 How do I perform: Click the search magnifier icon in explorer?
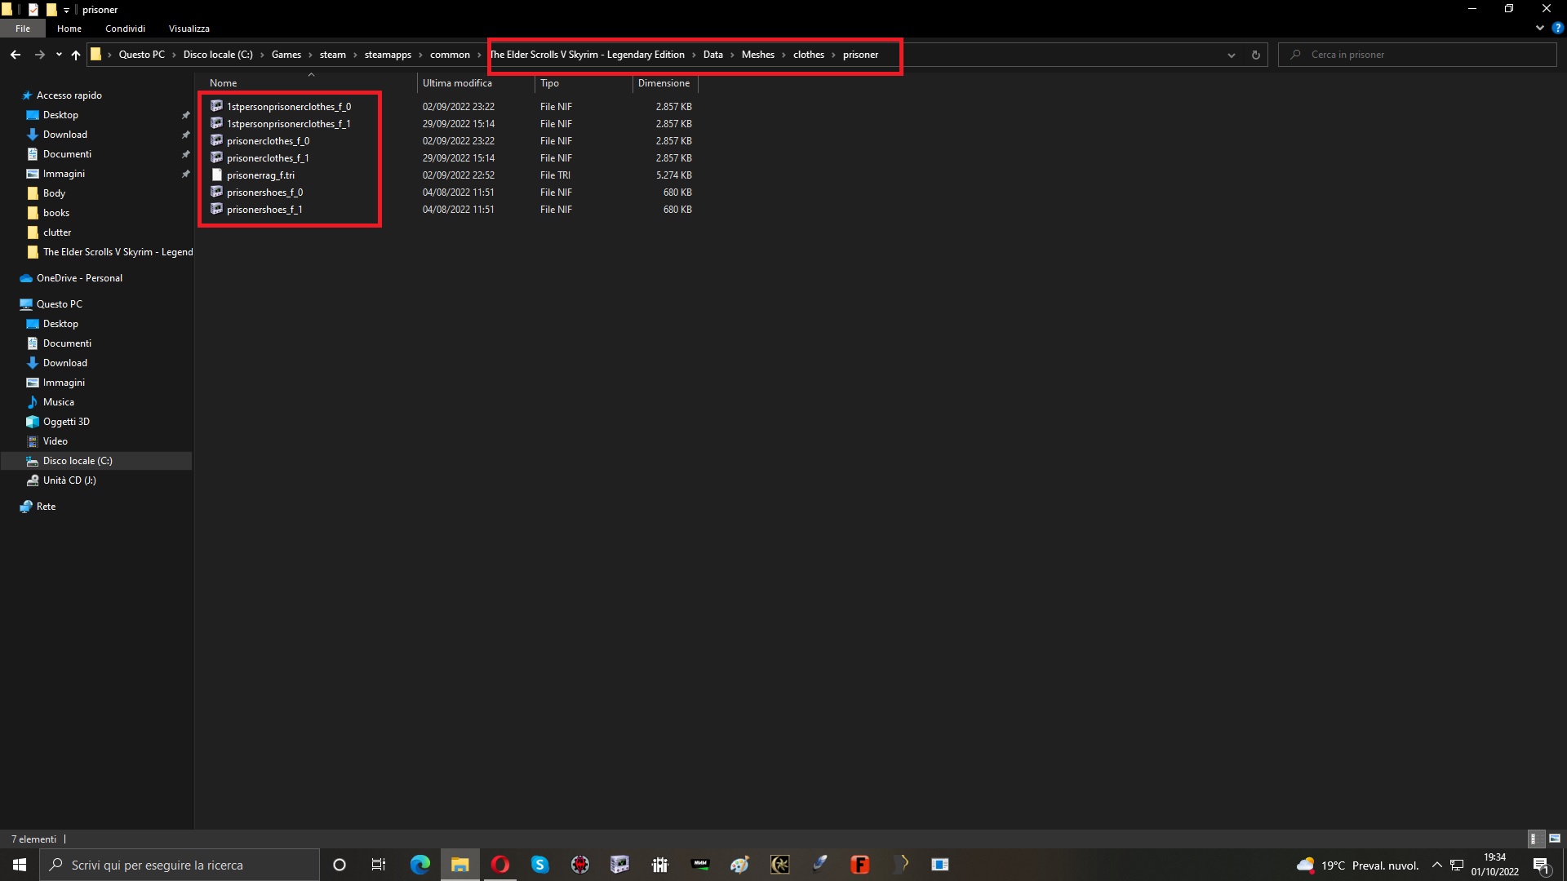1294,55
